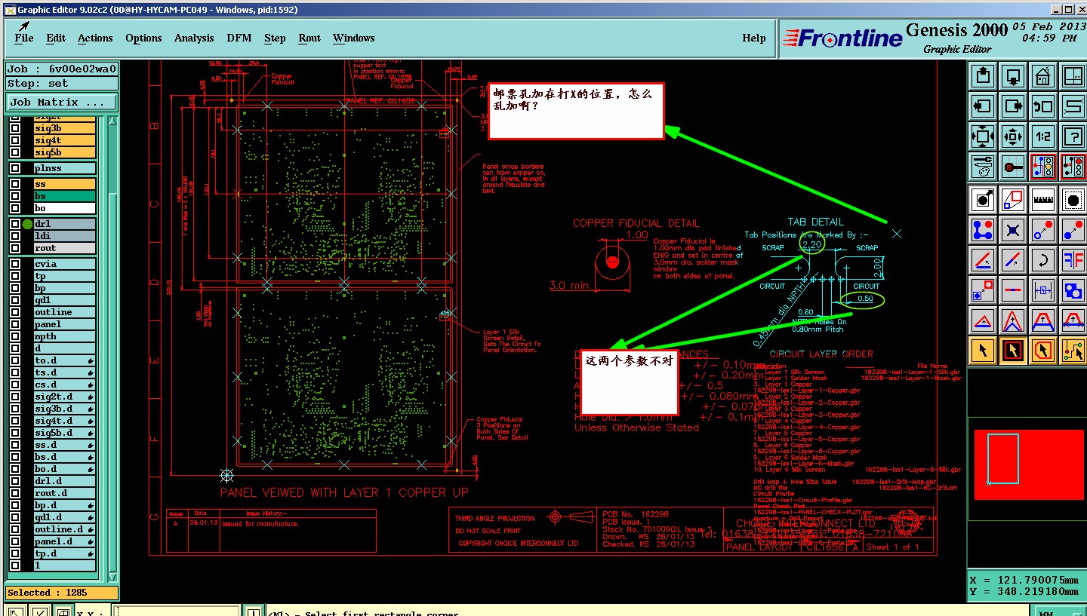The width and height of the screenshot is (1087, 616).
Task: Open the Analysis menu
Action: click(194, 38)
